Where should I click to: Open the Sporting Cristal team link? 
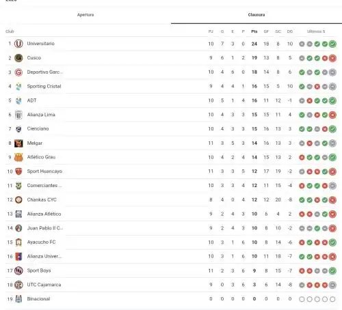(x=44, y=86)
